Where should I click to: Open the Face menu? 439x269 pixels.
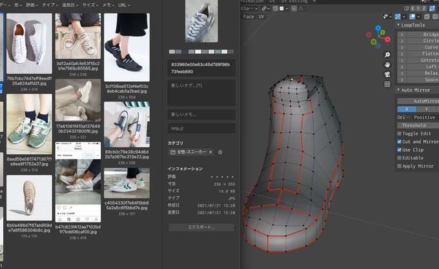pos(249,17)
